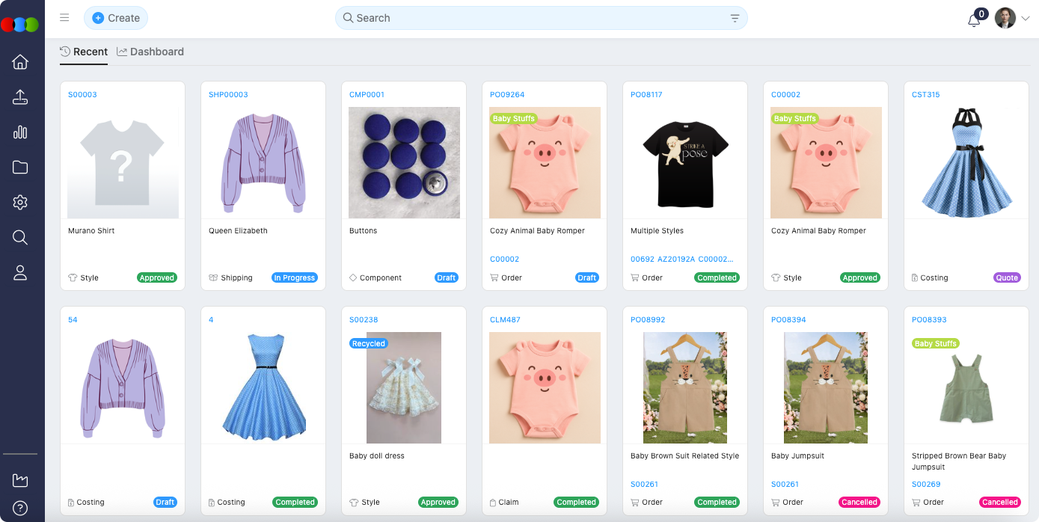Open the folder icon in sidebar
This screenshot has width=1039, height=522.
click(20, 168)
